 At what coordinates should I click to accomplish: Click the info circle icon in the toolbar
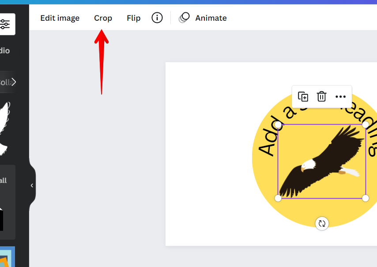pos(157,18)
